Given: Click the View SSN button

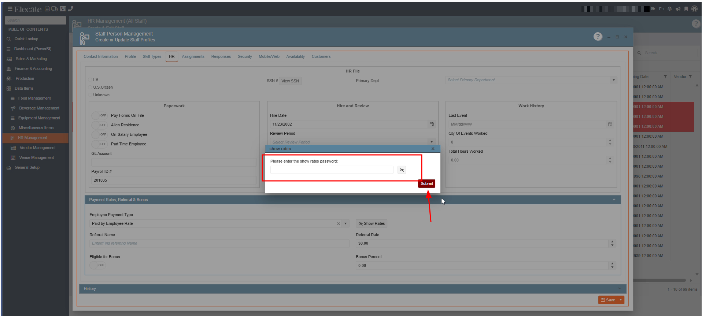Looking at the screenshot, I should point(290,81).
